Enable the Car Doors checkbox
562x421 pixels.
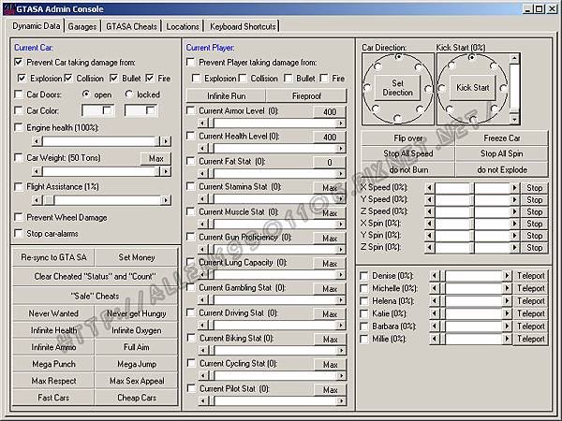click(x=19, y=94)
